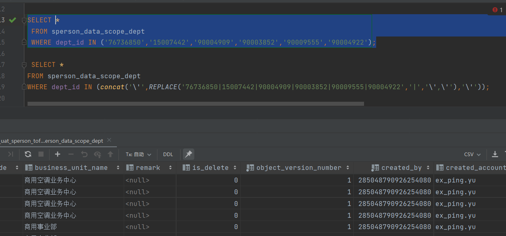Click sperson_data_scope_dept in the second query's FROM line

point(94,76)
